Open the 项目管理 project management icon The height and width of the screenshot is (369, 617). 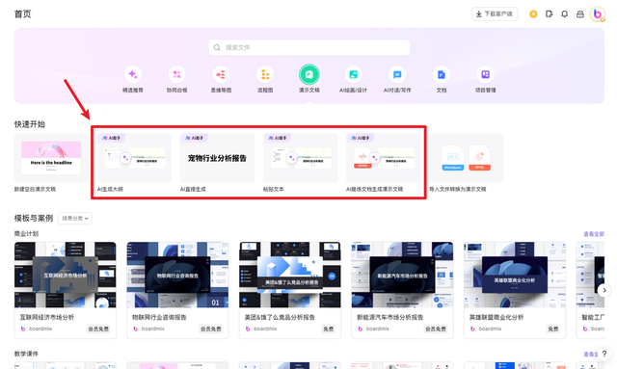[x=486, y=74]
